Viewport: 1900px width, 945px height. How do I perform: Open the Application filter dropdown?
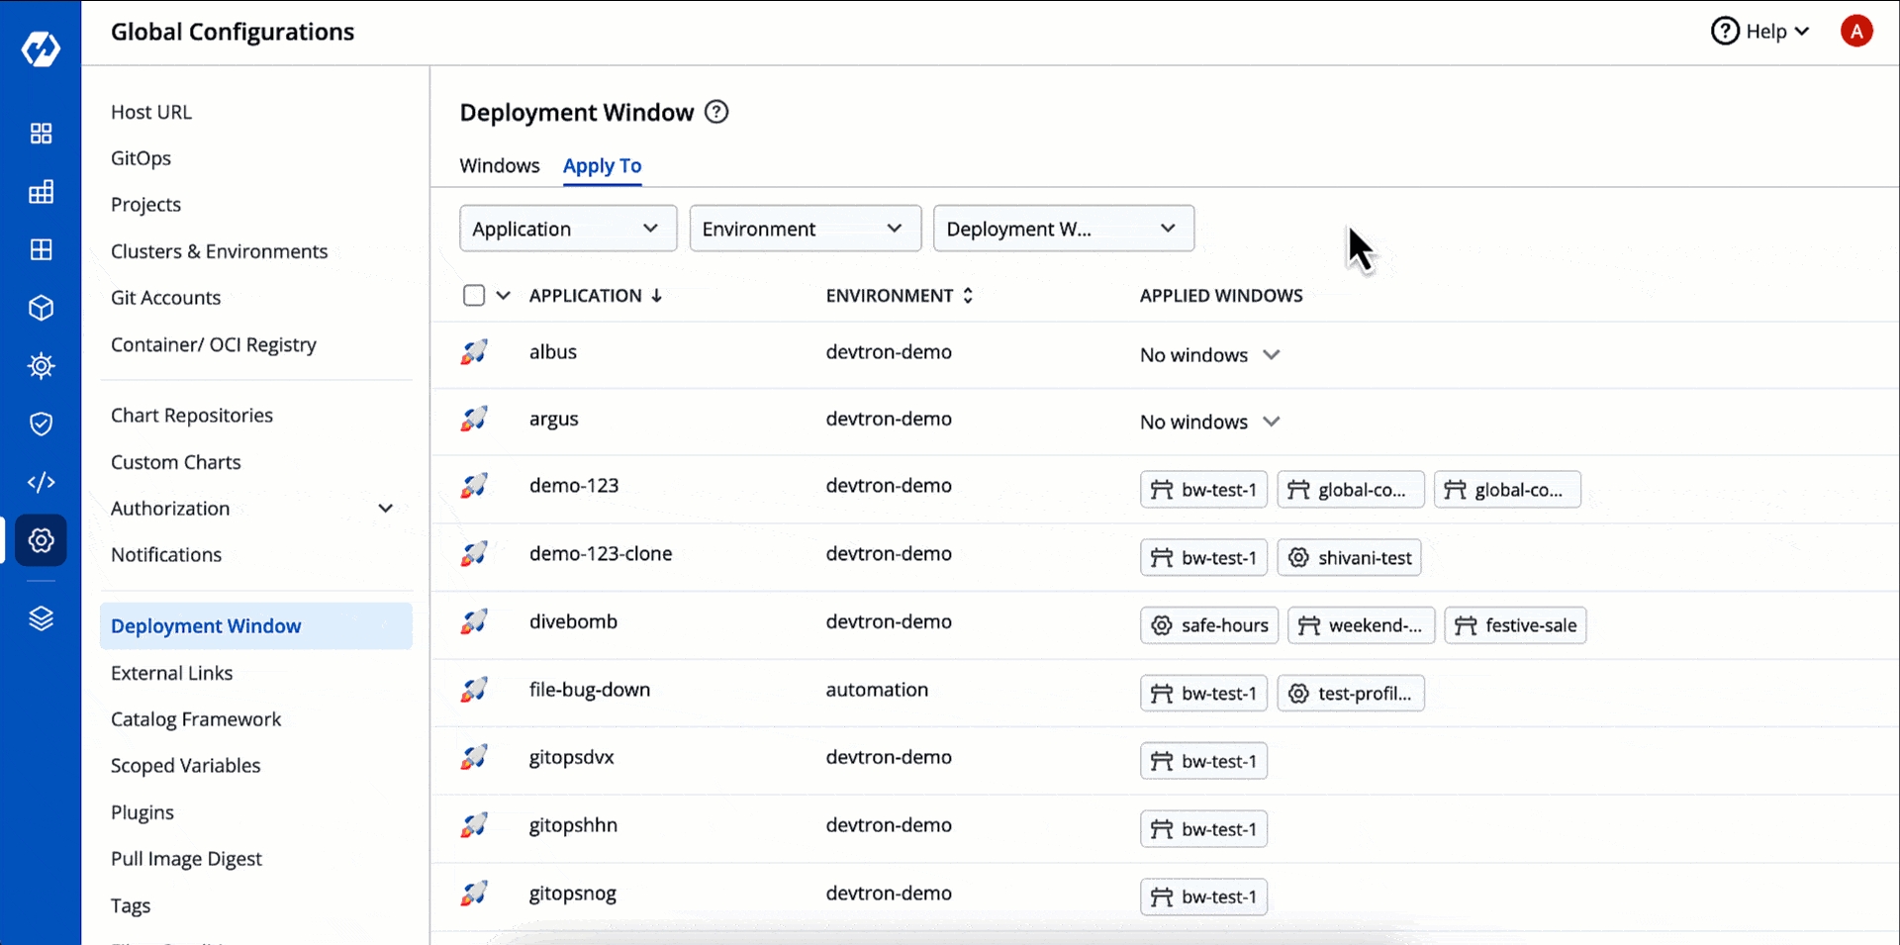567,229
